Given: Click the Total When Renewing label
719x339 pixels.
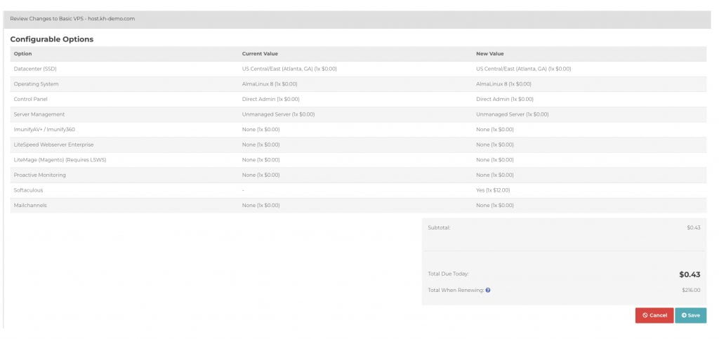Looking at the screenshot, I should point(456,290).
